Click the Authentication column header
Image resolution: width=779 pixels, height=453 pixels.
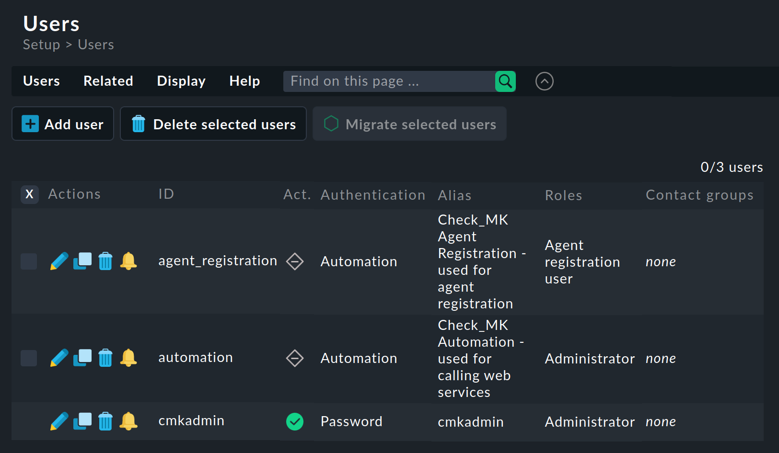[373, 195]
